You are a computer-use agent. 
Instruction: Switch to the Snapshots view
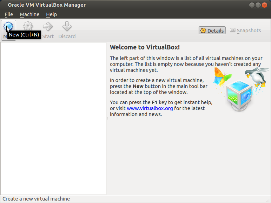[x=245, y=31]
